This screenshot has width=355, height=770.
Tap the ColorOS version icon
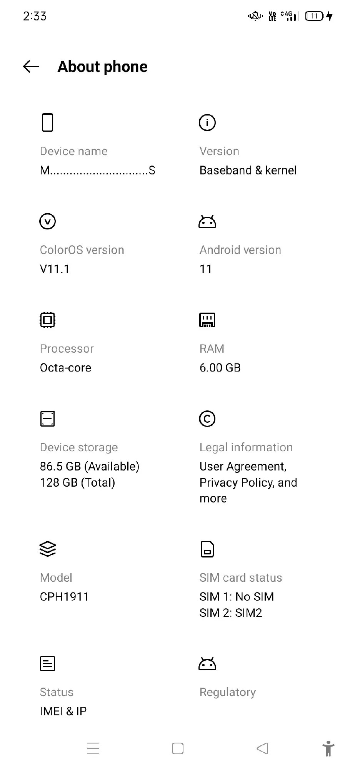[47, 221]
